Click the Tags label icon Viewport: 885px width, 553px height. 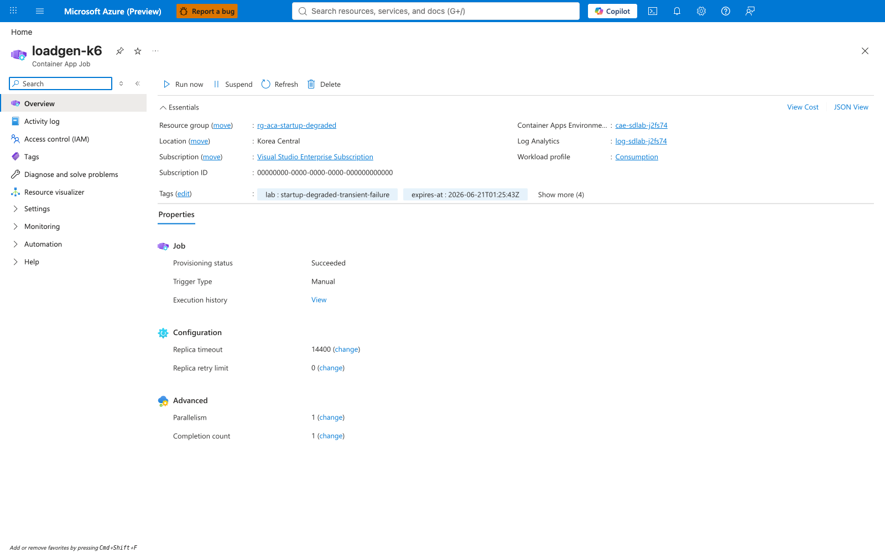(15, 156)
